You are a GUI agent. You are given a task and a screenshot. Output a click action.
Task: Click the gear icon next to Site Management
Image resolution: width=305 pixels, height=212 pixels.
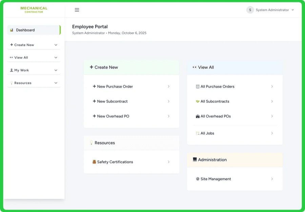pyautogui.click(x=198, y=179)
